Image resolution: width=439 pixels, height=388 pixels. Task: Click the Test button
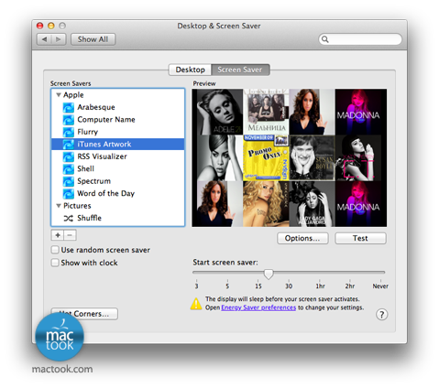[360, 238]
